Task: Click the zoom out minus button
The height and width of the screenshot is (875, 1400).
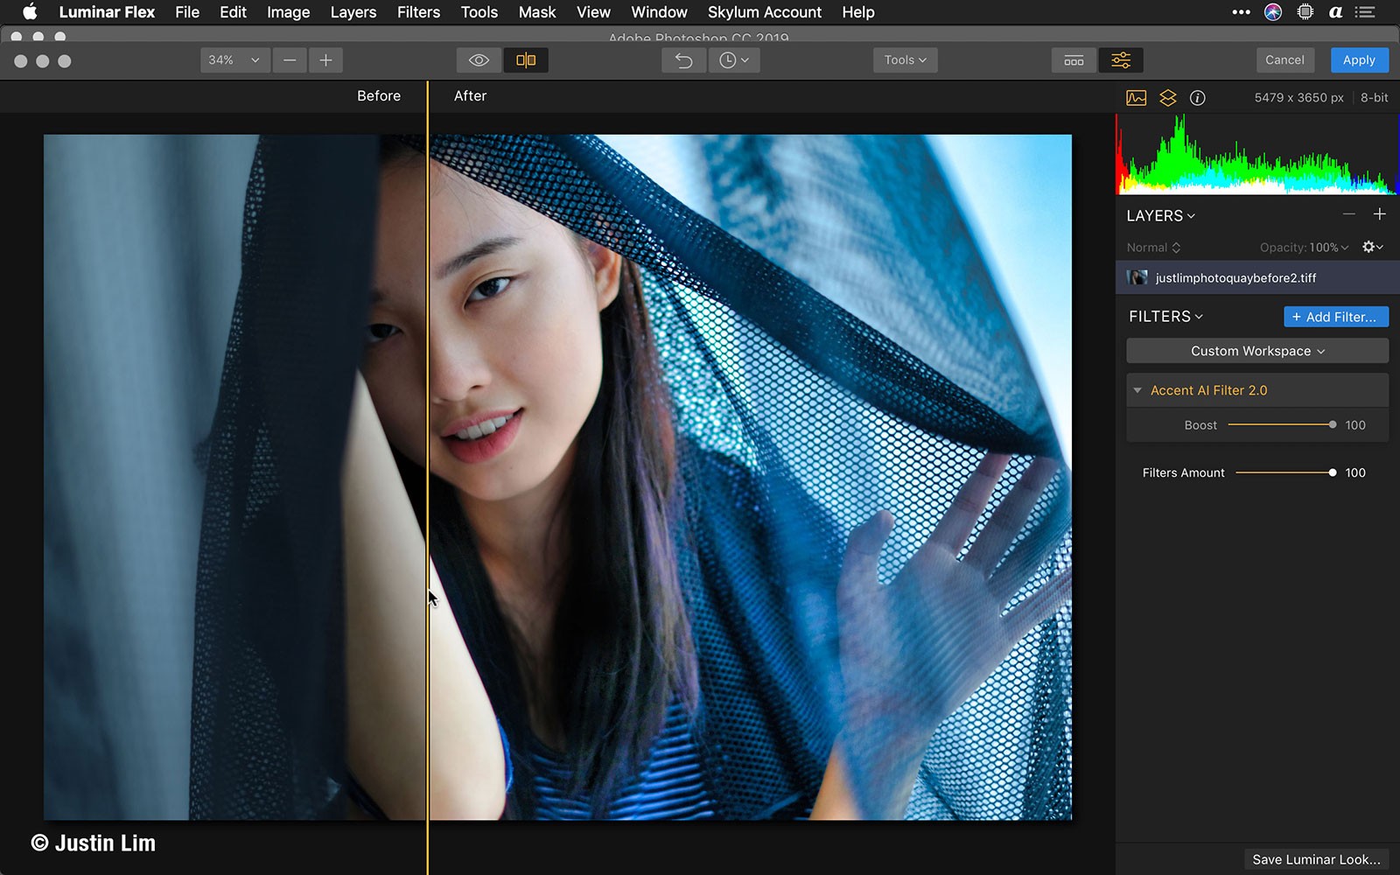Action: pyautogui.click(x=290, y=60)
